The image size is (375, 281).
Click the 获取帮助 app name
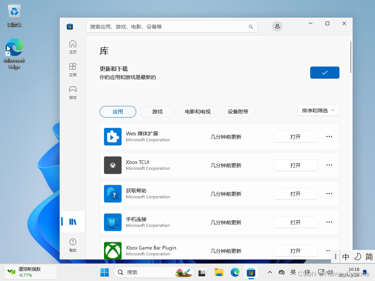(136, 191)
